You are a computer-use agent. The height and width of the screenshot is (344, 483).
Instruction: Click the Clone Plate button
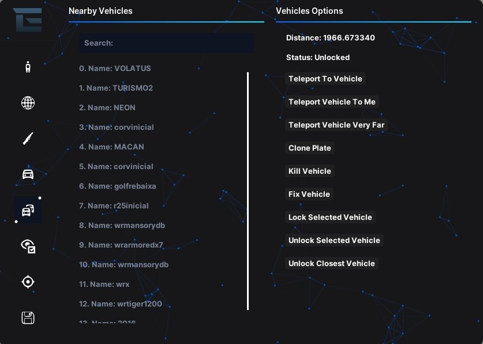coord(309,148)
